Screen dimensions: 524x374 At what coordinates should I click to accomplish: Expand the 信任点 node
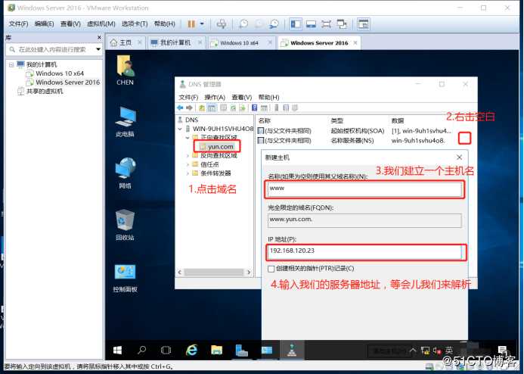[188, 164]
